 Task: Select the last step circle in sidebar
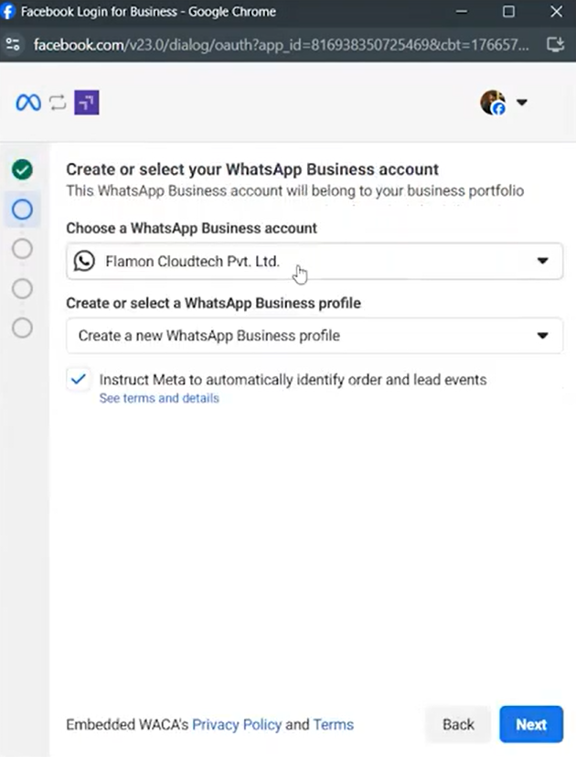[22, 328]
